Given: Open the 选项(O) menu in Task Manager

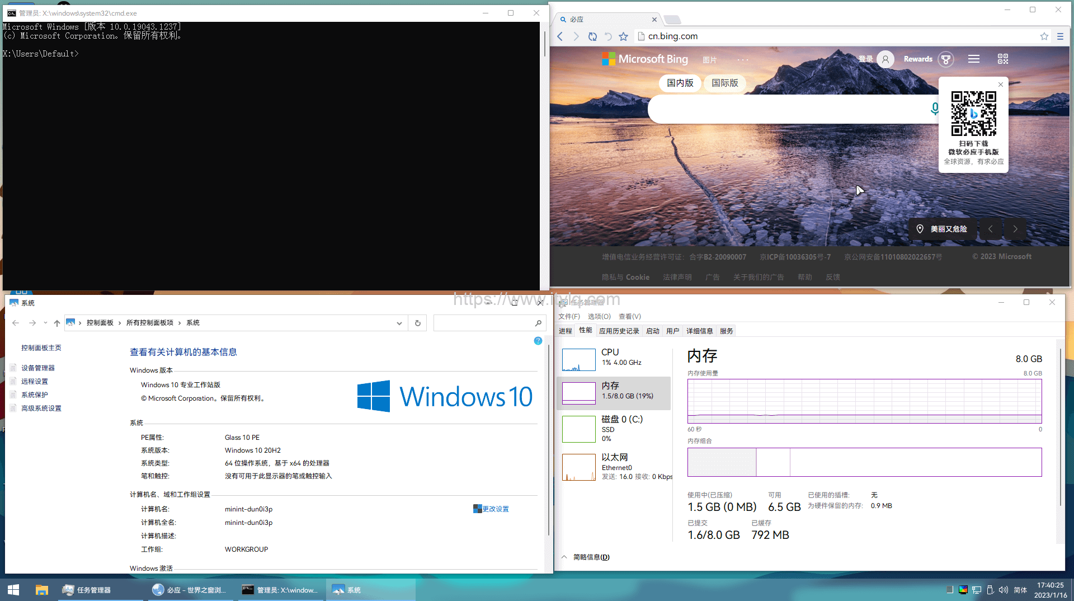Looking at the screenshot, I should coord(599,316).
